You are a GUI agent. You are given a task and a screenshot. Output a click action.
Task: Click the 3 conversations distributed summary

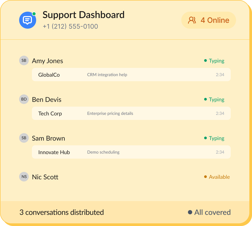(61, 212)
